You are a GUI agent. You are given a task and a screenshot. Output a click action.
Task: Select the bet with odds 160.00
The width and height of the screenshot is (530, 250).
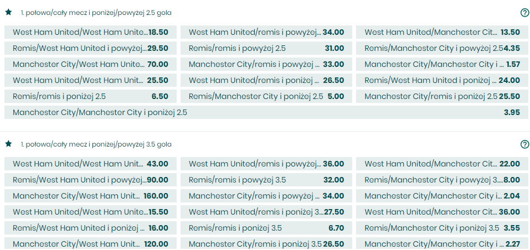(x=90, y=196)
